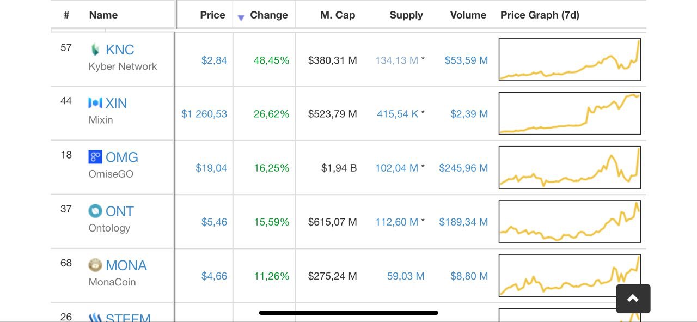This screenshot has width=697, height=322.
Task: Click the STEEM coin logo
Action: click(95, 317)
